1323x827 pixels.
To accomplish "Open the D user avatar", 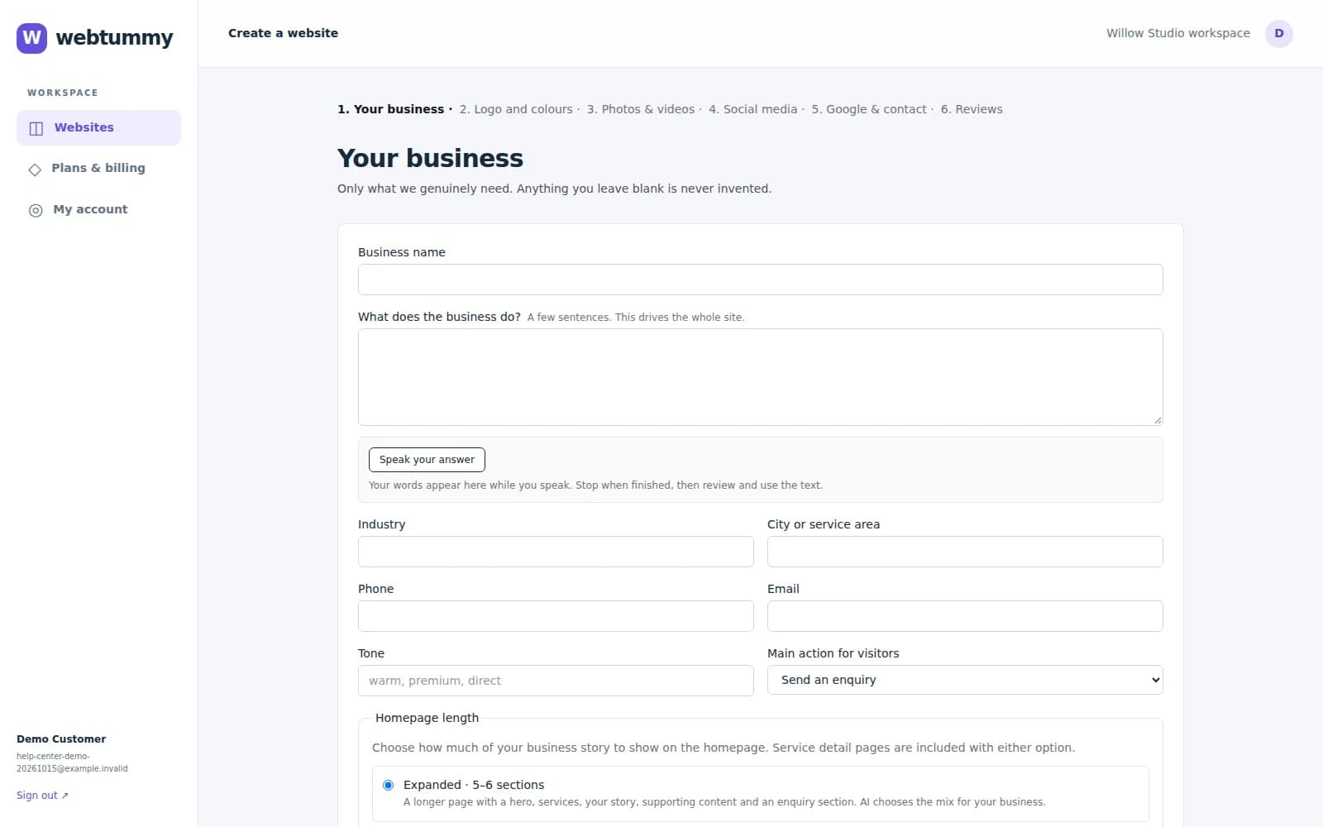I will [1278, 33].
